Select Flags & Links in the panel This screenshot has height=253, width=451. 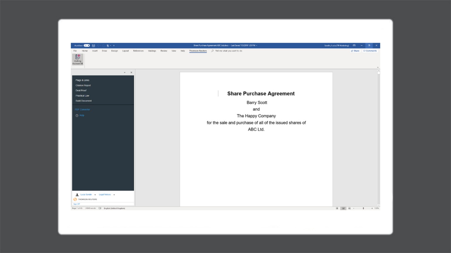83,80
